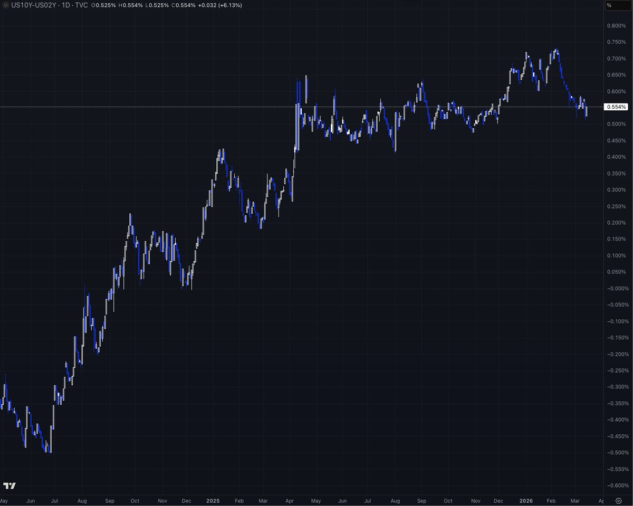633x506 pixels.
Task: Click the C0.554% close value in the legend
Action: [184, 5]
